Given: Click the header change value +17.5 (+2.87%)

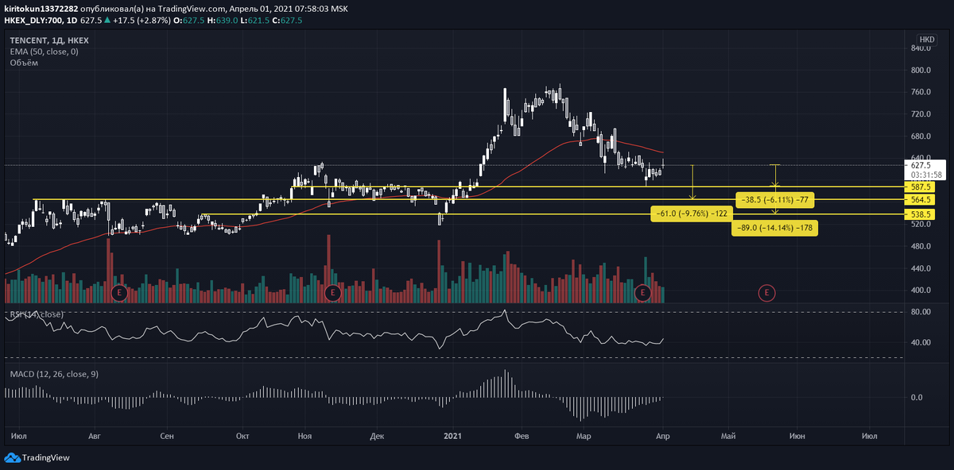Looking at the screenshot, I should coord(143,20).
